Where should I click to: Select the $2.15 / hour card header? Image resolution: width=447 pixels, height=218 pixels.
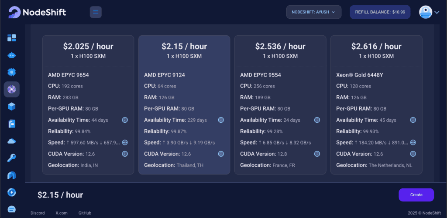click(x=184, y=50)
